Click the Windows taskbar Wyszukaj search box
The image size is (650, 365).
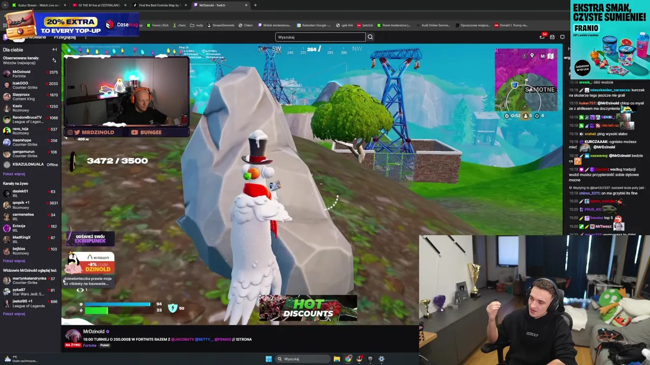[x=303, y=359]
